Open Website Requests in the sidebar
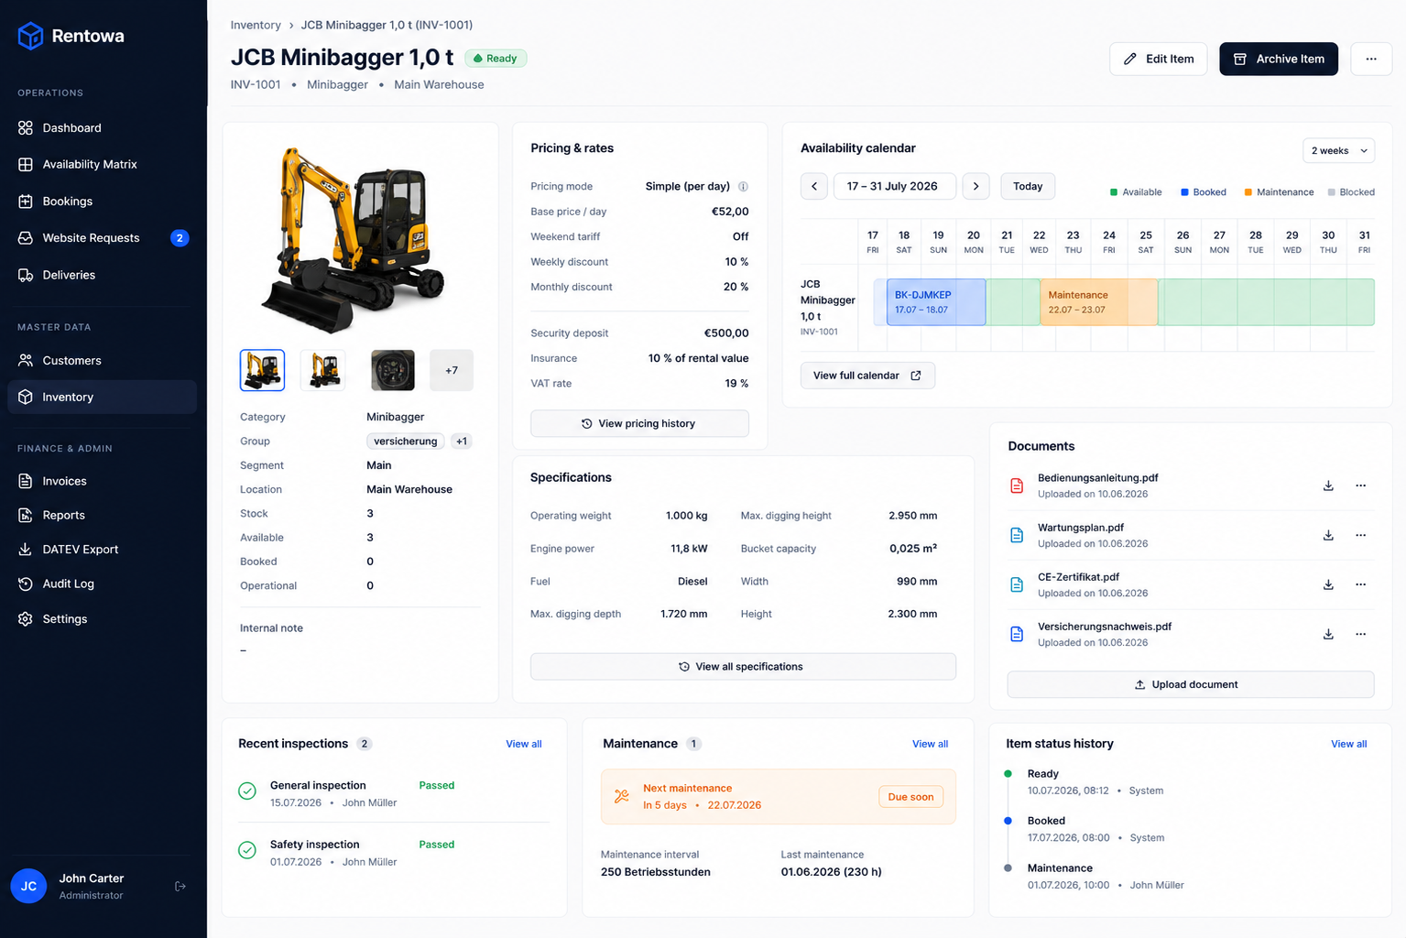1406x938 pixels. tap(103, 238)
